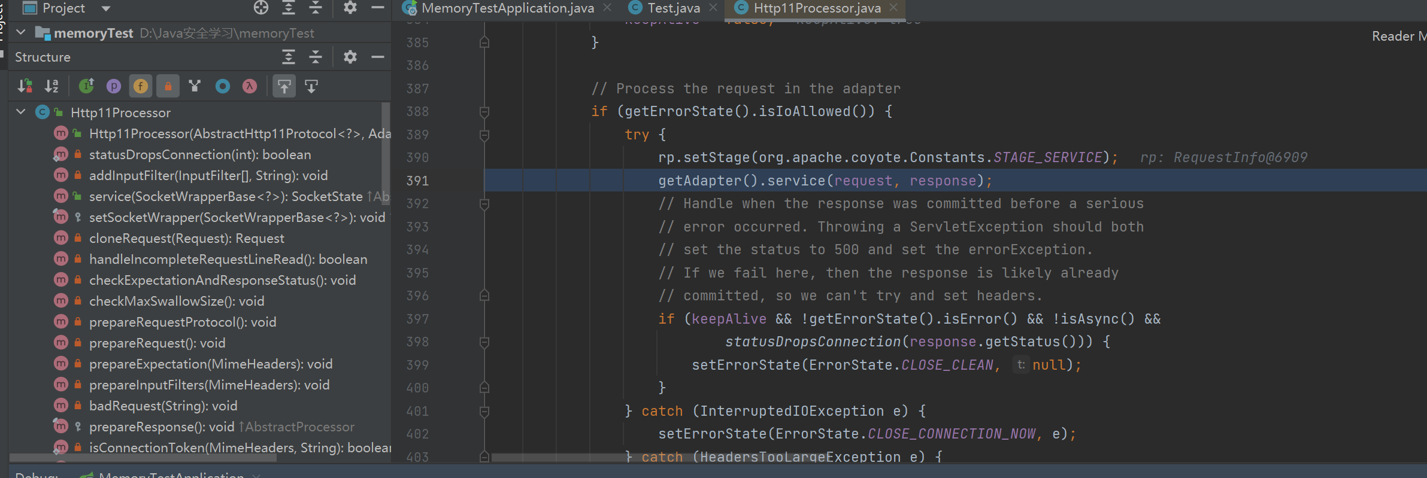Collapse the memoryTest project node
The image size is (1427, 478).
coord(21,32)
